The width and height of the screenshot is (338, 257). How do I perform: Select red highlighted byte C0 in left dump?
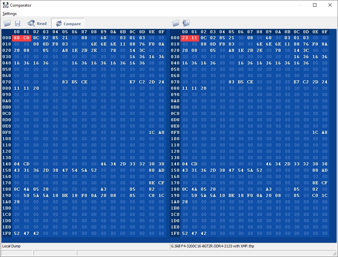pos(27,38)
